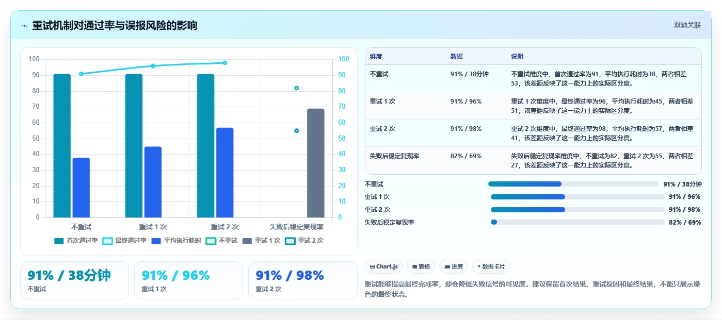722x320 pixels.
Task: Click the 双轴关联 label in the header
Action: point(687,25)
